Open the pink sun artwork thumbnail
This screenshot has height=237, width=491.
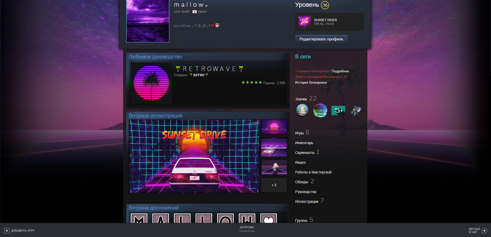(x=274, y=127)
